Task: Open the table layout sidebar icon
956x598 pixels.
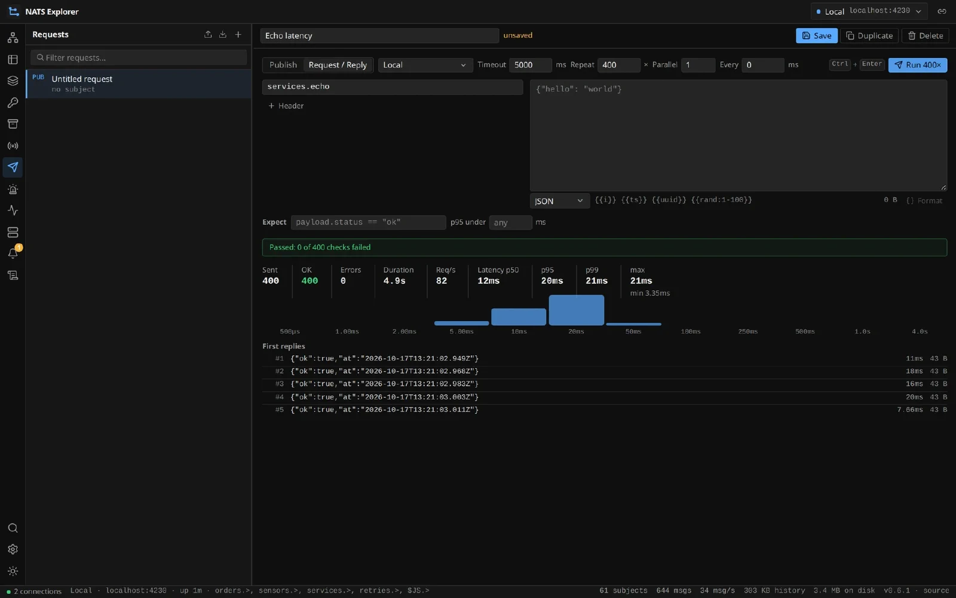Action: 13,59
